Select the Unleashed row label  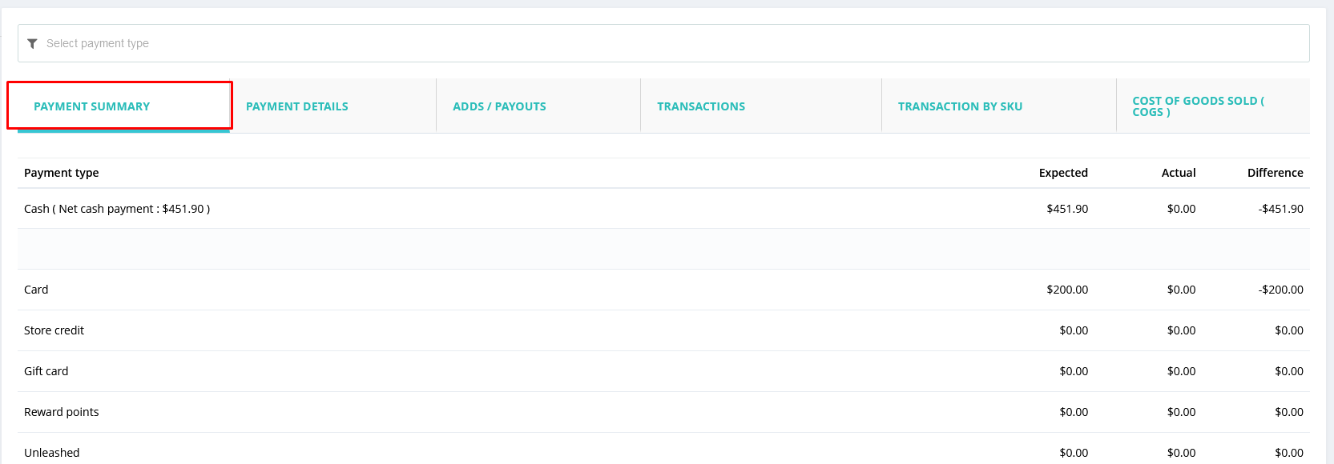(52, 453)
